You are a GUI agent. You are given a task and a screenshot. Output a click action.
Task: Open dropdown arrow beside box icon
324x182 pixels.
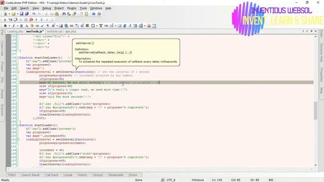click(97, 26)
